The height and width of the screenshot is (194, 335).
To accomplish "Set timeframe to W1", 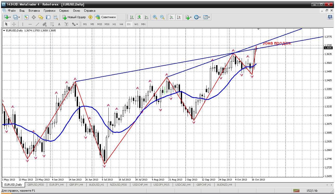I will 136,24.
